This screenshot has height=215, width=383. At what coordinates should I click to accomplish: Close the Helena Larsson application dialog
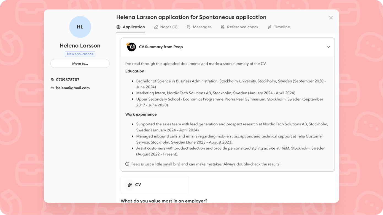[331, 18]
